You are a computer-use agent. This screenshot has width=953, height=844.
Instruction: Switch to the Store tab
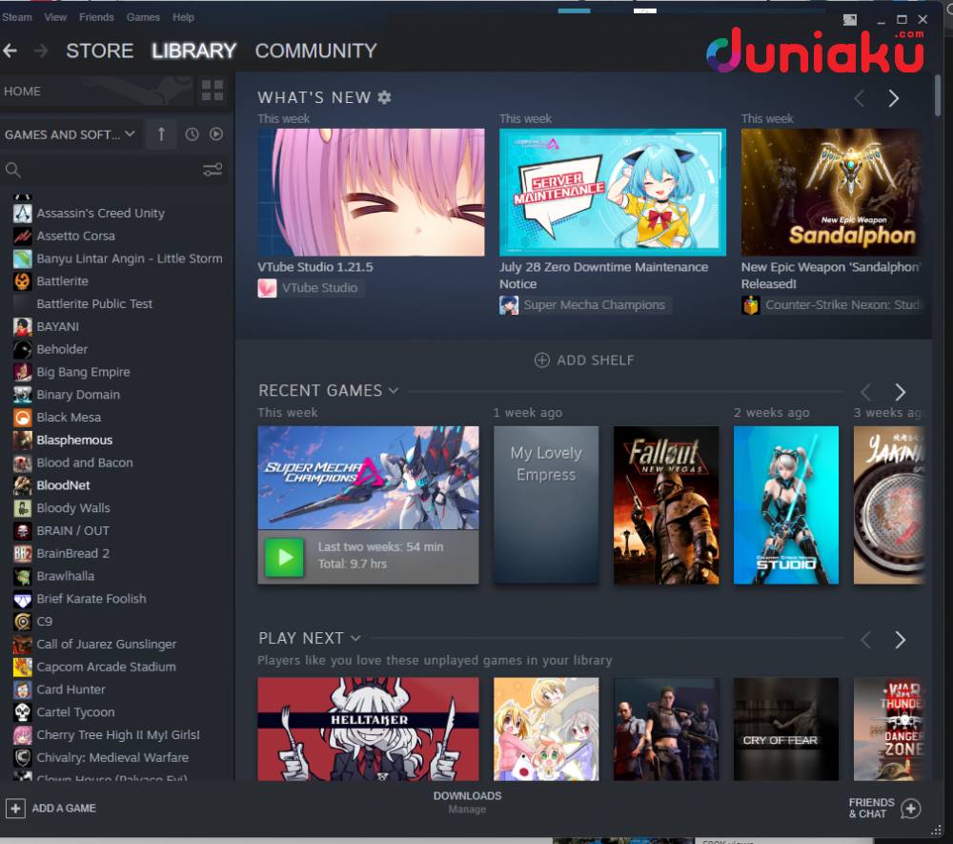pos(100,51)
